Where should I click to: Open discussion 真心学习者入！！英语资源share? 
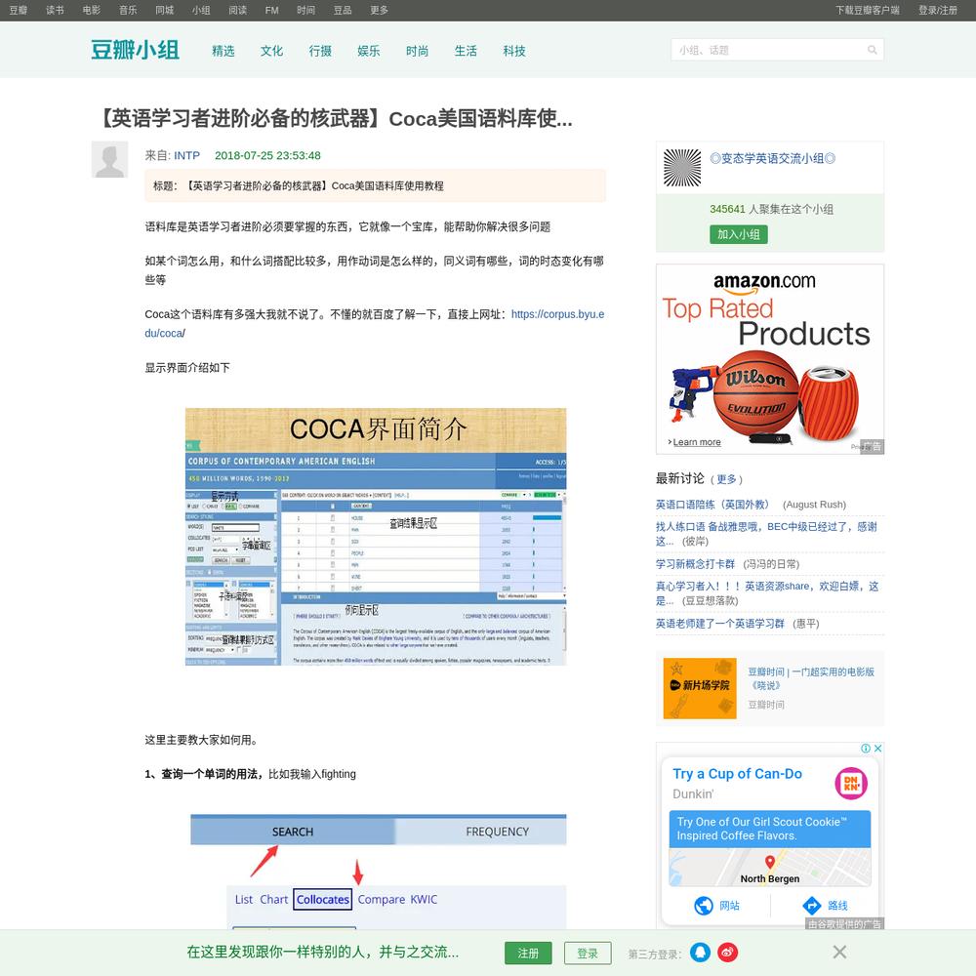tap(767, 593)
